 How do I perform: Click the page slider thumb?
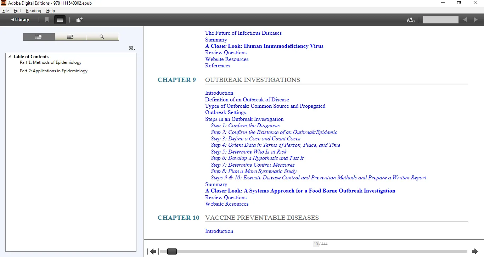[172, 251]
